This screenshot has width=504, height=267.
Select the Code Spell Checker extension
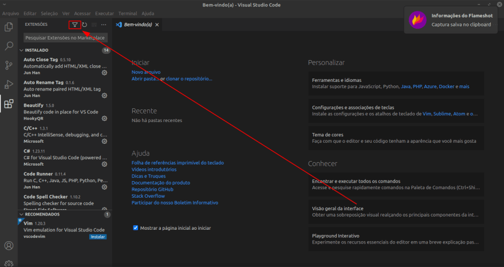(x=65, y=202)
